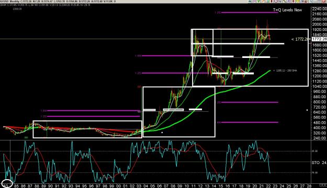Select year 15 on the time axis
327x188 pixels.
[221, 186]
